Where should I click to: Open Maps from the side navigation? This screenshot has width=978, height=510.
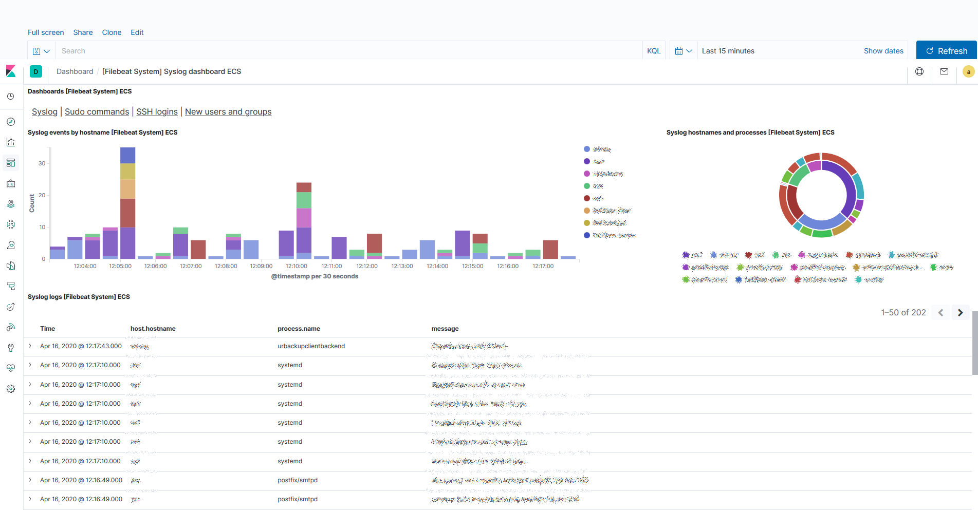tap(11, 204)
